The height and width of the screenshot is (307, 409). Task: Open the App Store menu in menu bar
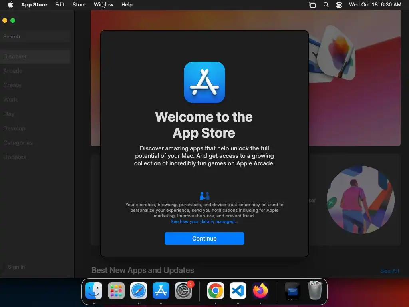34,5
